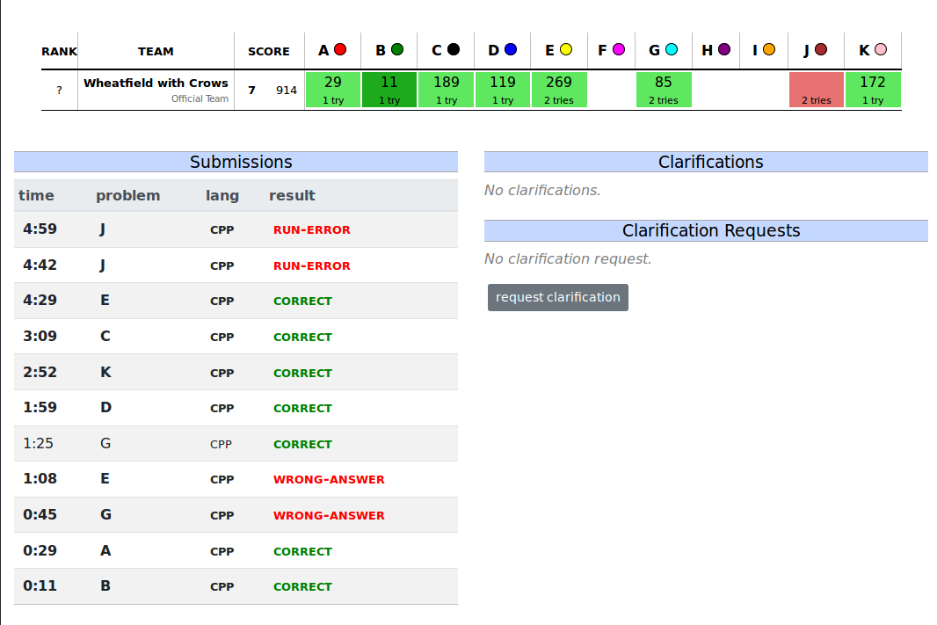Click the cyan balloon for problem G
This screenshot has width=937, height=625.
point(672,50)
